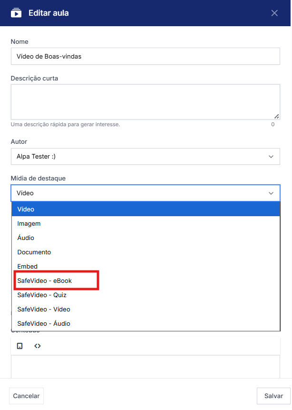Click the Descrição curta text area
Viewport: 292px width, 410px height.
(x=145, y=101)
